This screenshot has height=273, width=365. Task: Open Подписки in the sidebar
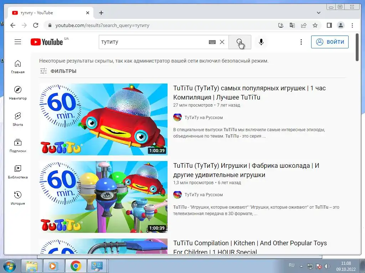[x=18, y=145]
